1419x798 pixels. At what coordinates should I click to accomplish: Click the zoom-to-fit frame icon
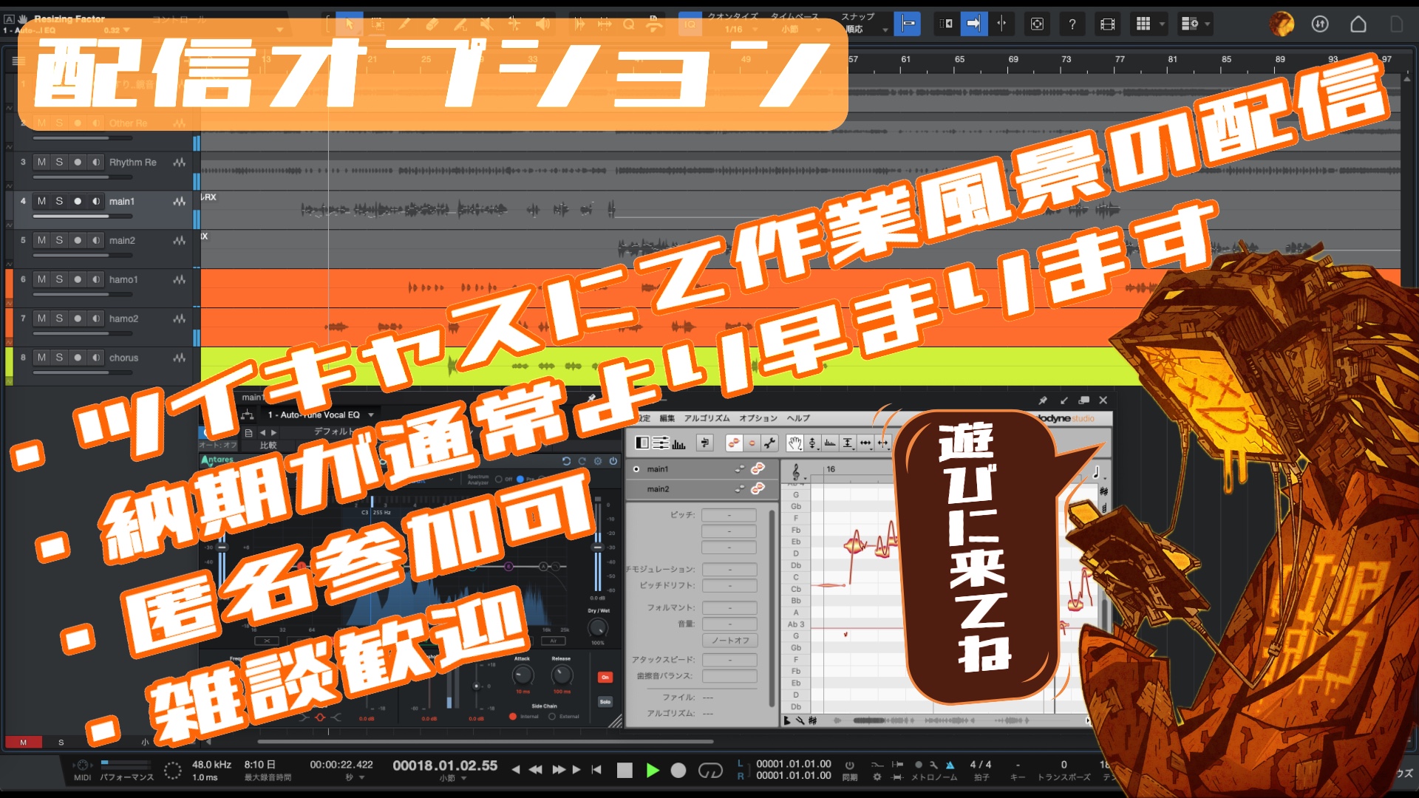pos(1037,24)
